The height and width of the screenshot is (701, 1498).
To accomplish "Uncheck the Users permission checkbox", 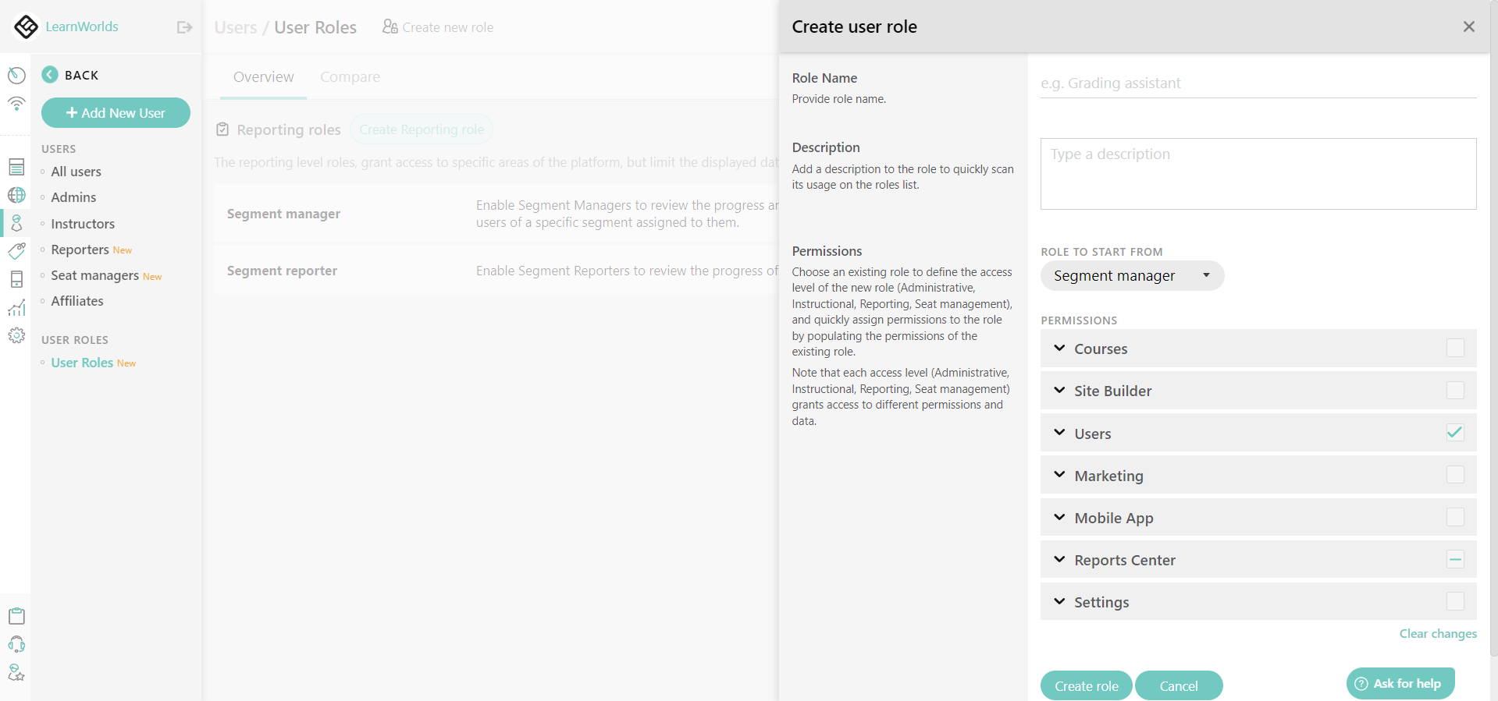I will 1454,433.
